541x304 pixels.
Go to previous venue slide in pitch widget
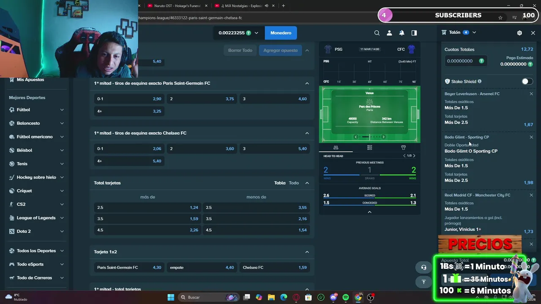coord(356,137)
